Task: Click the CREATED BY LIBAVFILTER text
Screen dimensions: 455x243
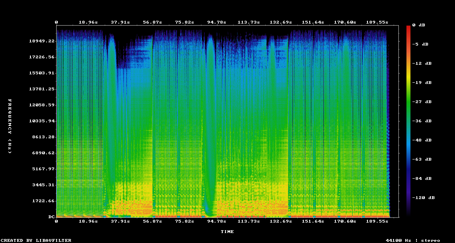Action: coord(37,241)
